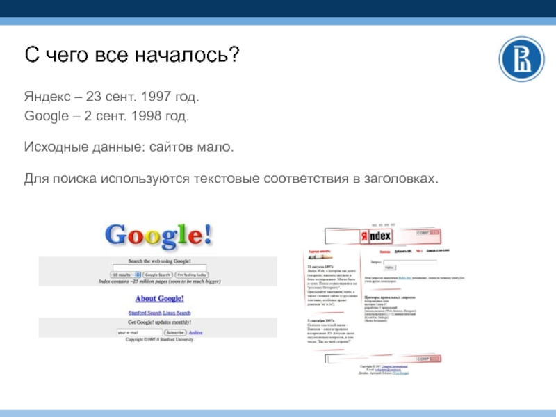This screenshot has height=417, width=556.
Task: Click the text 'Исходные данные: сайтов мало.'
Action: coord(129,147)
